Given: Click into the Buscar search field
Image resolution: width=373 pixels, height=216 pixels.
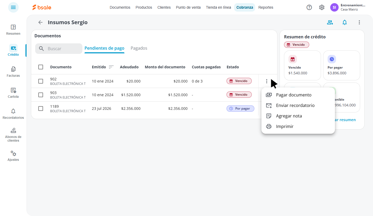Looking at the screenshot, I should 59,49.
